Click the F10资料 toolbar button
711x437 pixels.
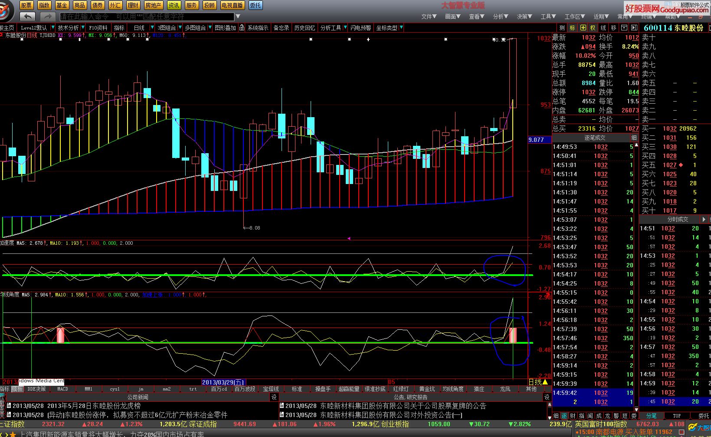point(98,28)
